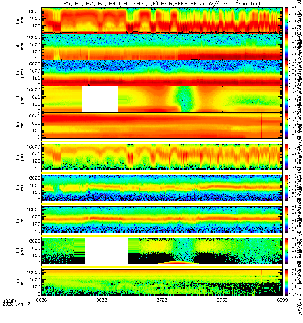The image size is (303, 323).
Task: Click the green flux dropout in thd peer near 0710
Action: [185, 99]
